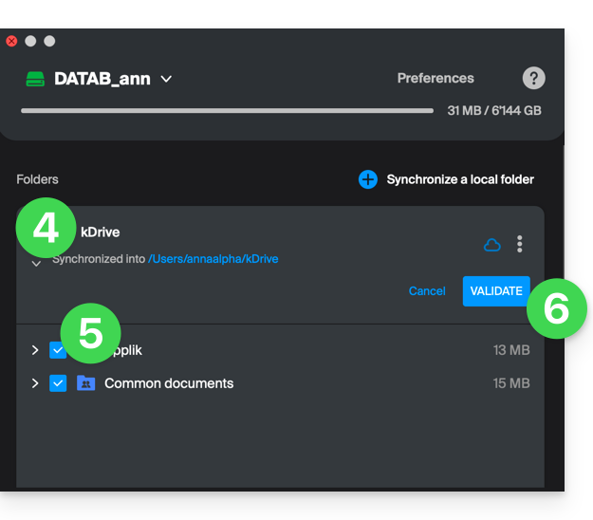Uncheck the 13 MB folder checkbox
593x520 pixels.
coord(57,350)
